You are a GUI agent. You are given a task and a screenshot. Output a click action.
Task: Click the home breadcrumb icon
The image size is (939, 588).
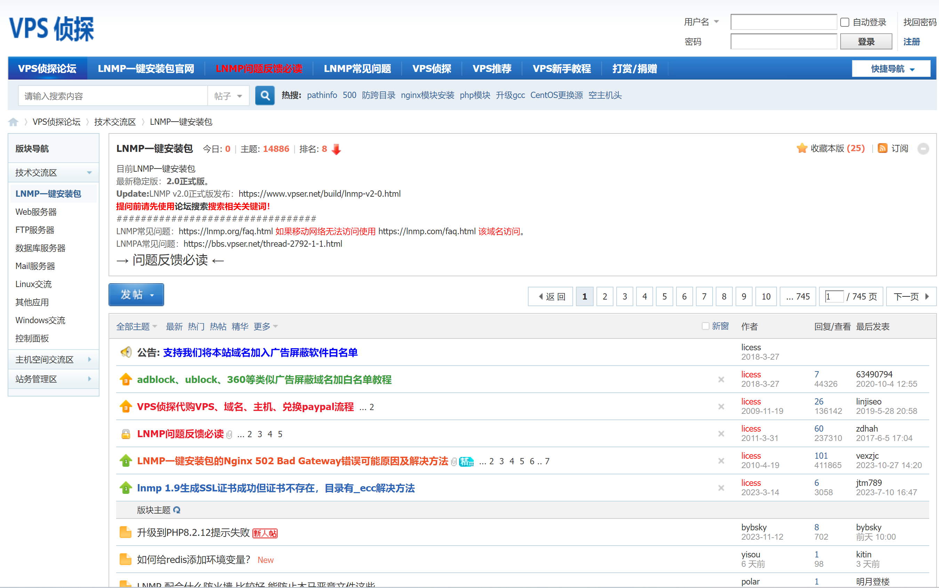13,122
